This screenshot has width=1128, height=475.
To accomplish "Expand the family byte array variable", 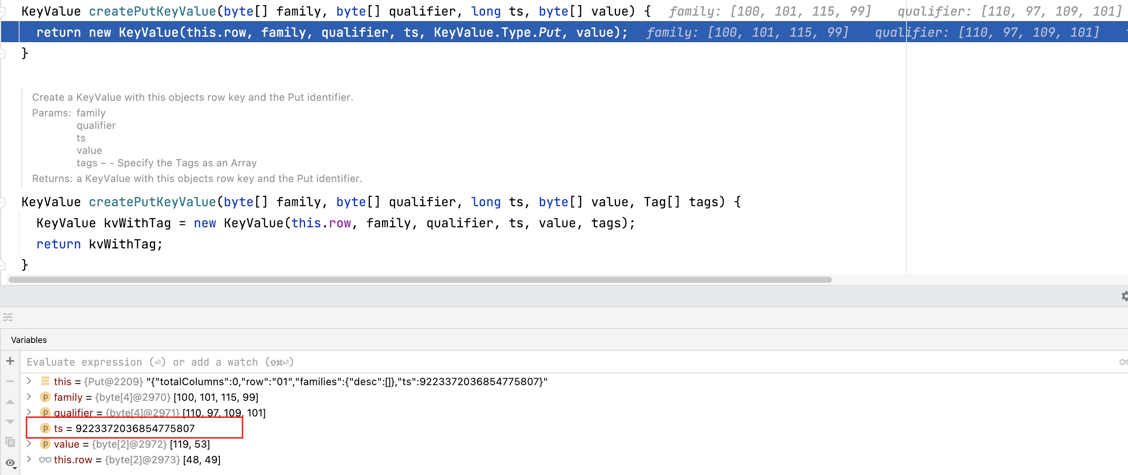I will click(x=29, y=397).
